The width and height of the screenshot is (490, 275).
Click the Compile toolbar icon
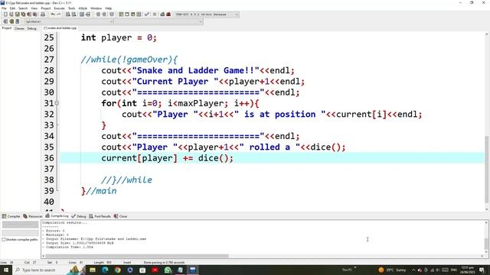tap(121, 15)
